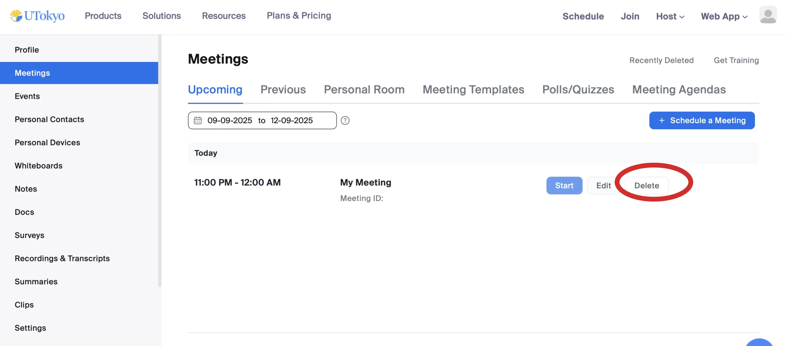Open Recordings & Transcripts in sidebar
Screen dimensions: 786x346
click(62, 258)
